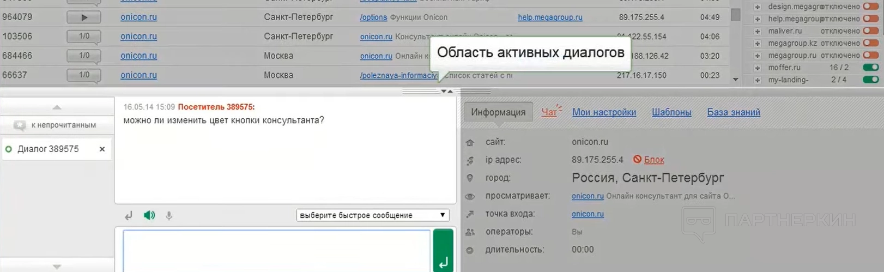884x272 pixels.
Task: Expand the maliver.ru plus node
Action: click(x=757, y=31)
